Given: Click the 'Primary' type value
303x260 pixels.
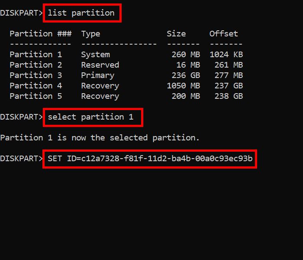Looking at the screenshot, I should [98, 76].
